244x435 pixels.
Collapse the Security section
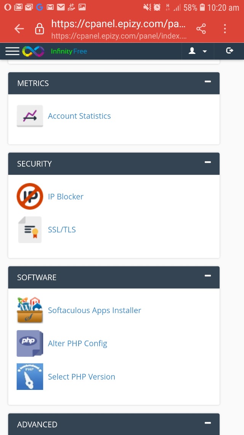click(208, 162)
